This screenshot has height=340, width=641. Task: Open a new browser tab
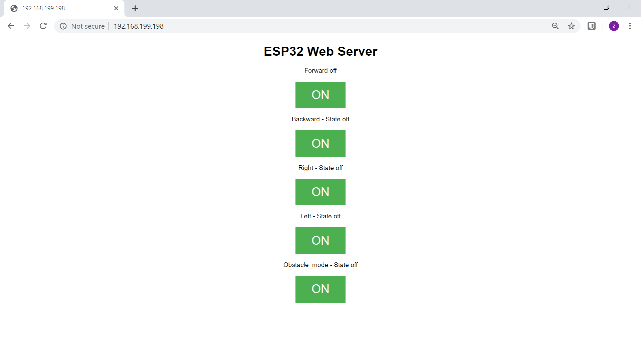pos(135,8)
